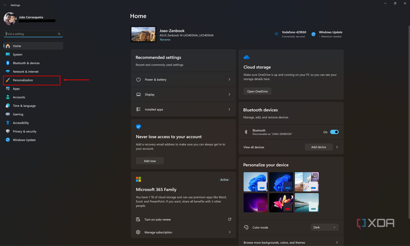Click the Add now button
The height and width of the screenshot is (246, 410).
click(x=150, y=161)
